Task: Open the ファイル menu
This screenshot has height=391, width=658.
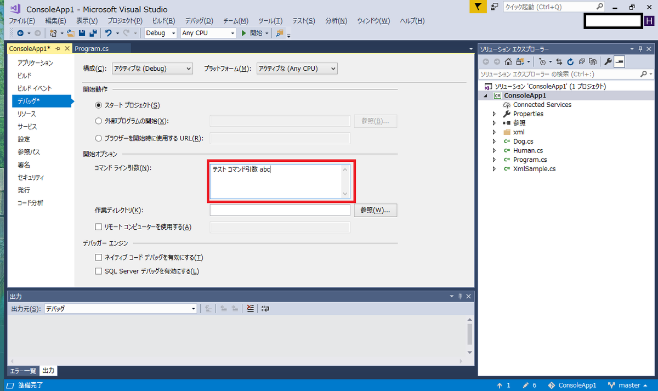Action: click(x=22, y=21)
